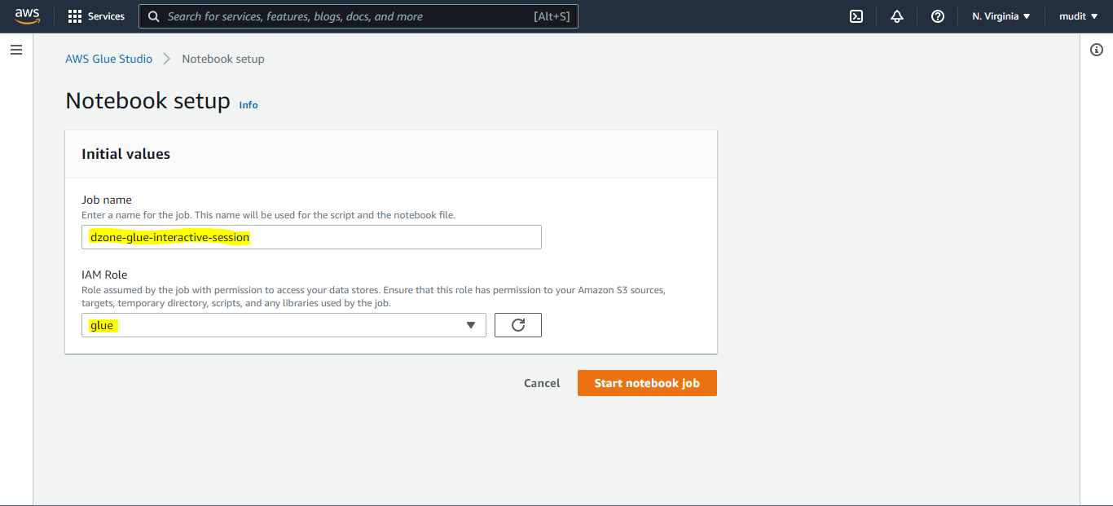Viewport: 1113px width, 506px height.
Task: Cancel the notebook setup
Action: [542, 383]
